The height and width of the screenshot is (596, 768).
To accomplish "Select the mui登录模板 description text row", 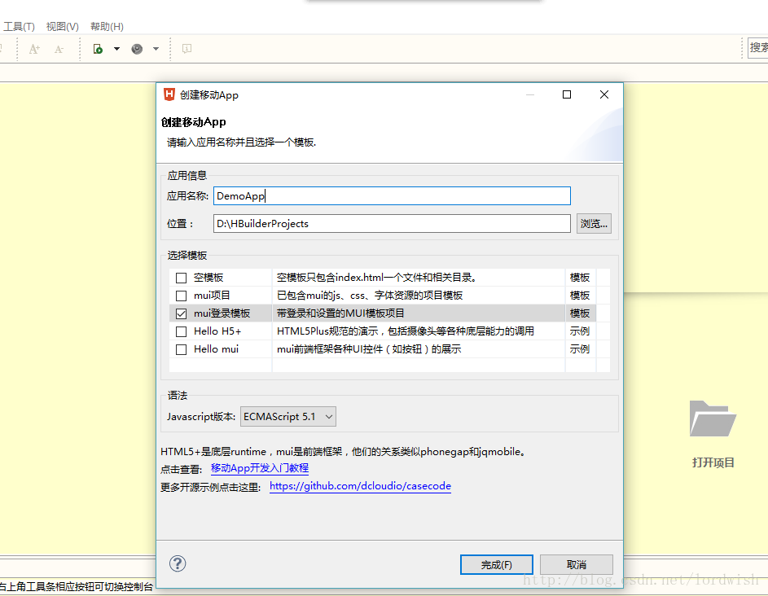I will 340,313.
